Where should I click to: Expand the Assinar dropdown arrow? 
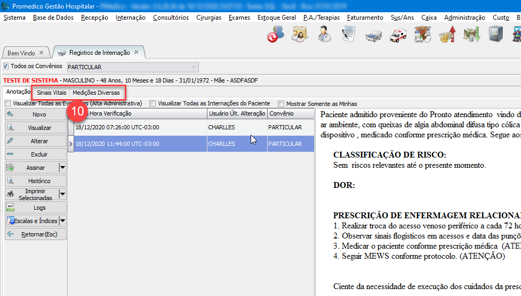pyautogui.click(x=62, y=168)
